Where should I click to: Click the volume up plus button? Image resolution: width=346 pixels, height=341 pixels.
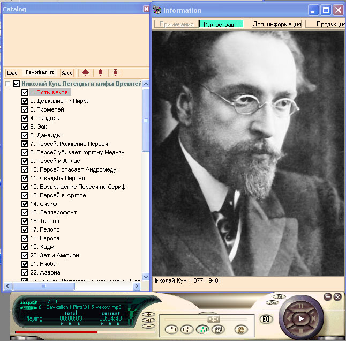click(149, 314)
